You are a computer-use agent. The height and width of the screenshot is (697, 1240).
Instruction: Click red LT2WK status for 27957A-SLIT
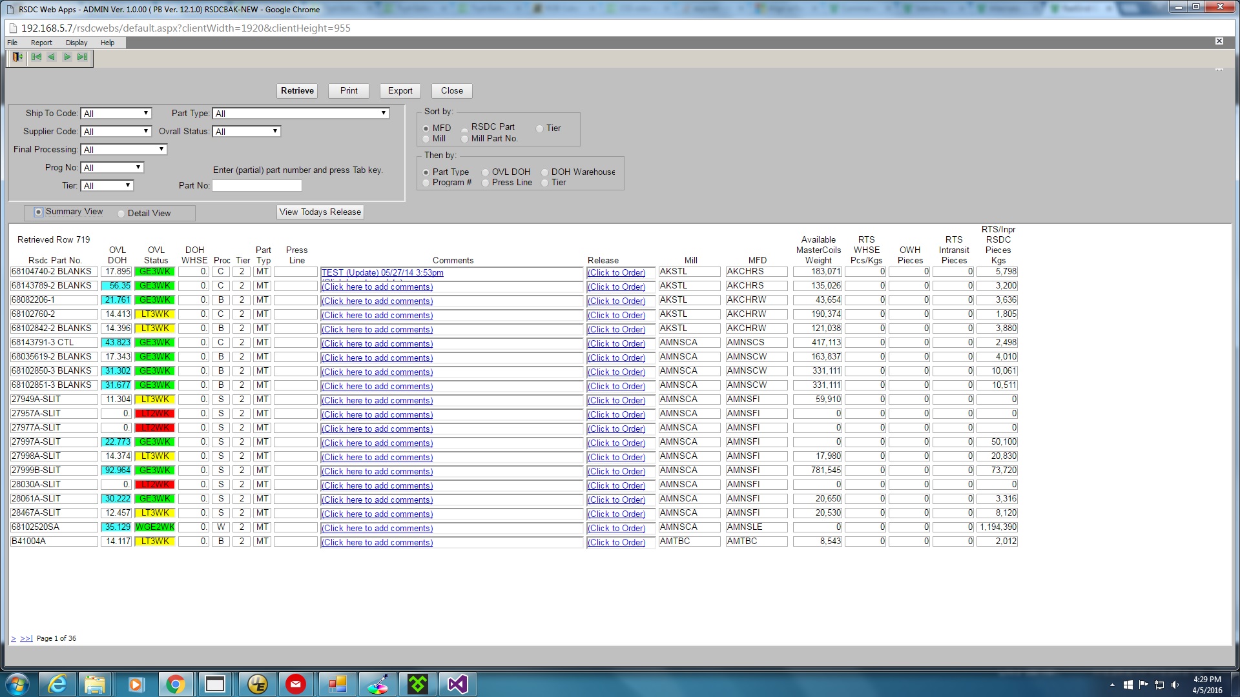pyautogui.click(x=155, y=414)
